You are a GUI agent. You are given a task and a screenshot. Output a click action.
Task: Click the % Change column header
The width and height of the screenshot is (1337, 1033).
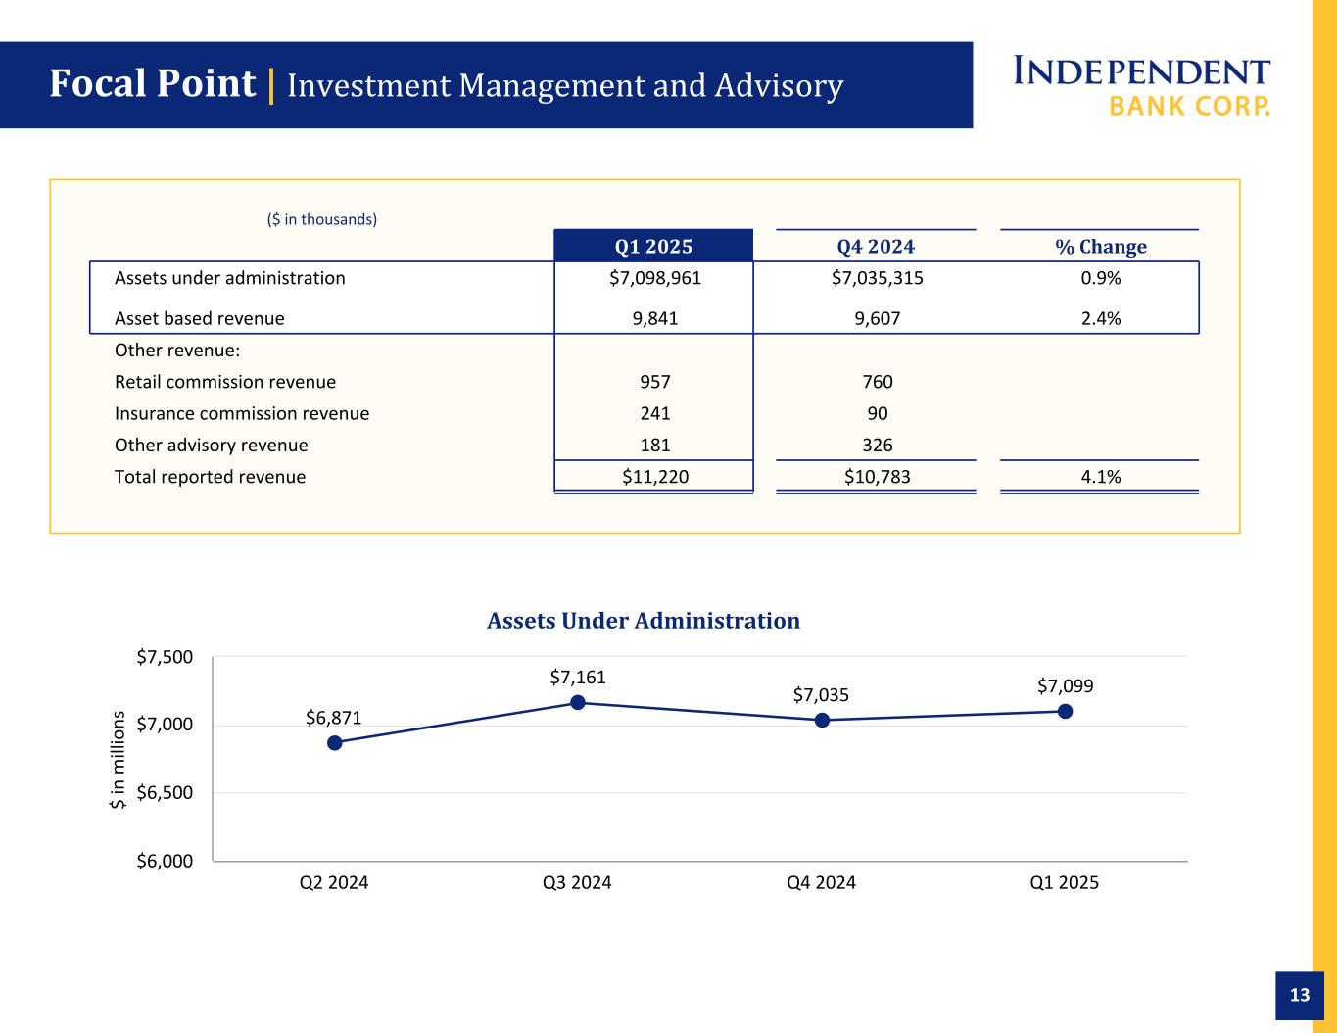(1100, 246)
